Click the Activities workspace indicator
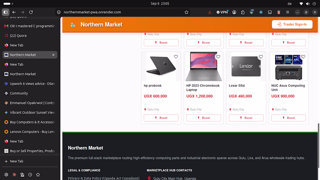Screen dimensions: 320x180 click(8, 4)
